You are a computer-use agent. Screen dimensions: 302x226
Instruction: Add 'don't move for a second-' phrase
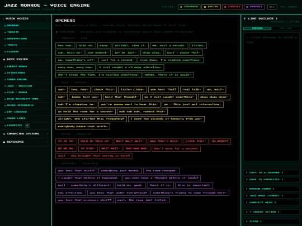point(176,148)
